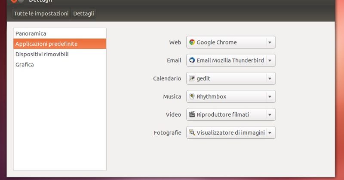Click the Email label
The width and height of the screenshot is (344, 180).
click(174, 60)
